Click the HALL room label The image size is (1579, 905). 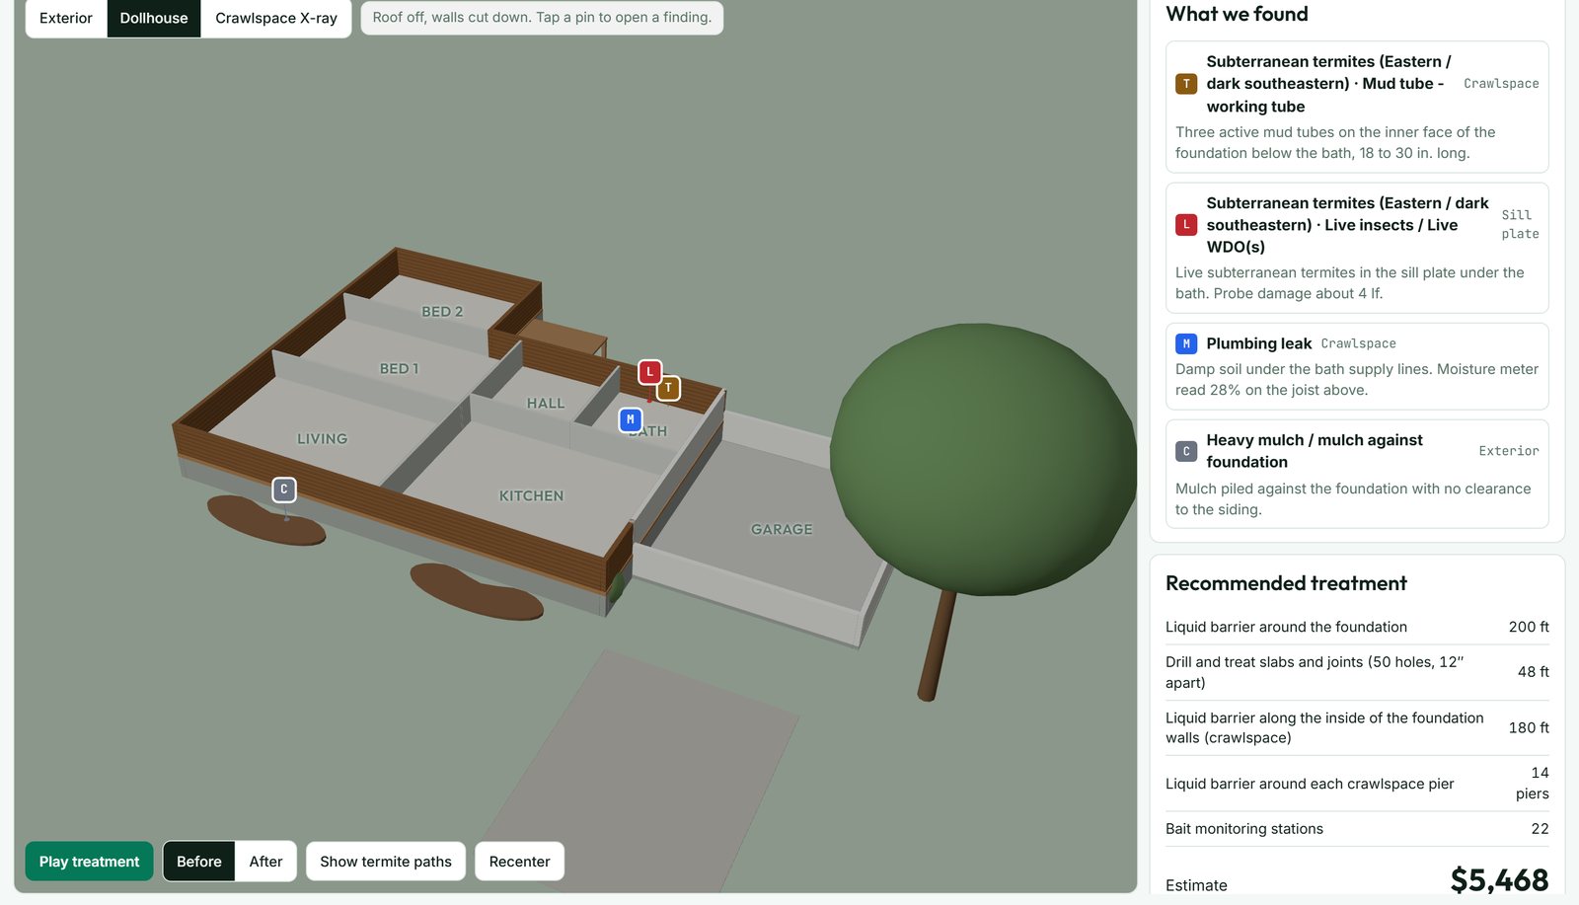coord(546,404)
